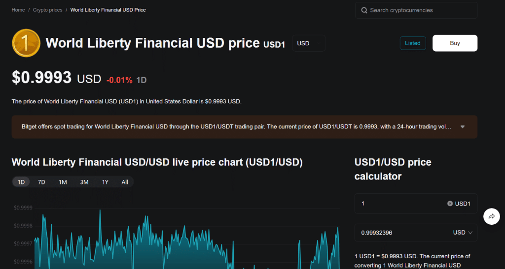Click the World Liberty Financial USD Price breadcrumb
This screenshot has height=269, width=505.
point(108,10)
